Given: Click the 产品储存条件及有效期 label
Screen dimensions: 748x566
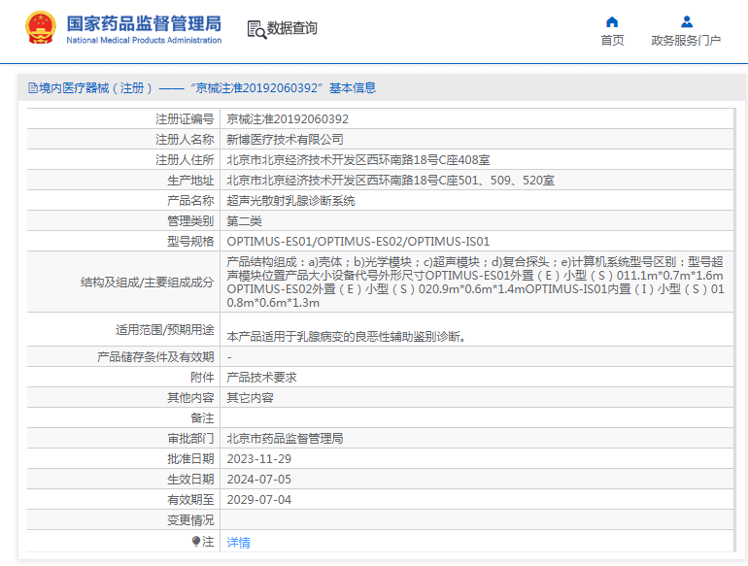Looking at the screenshot, I should [155, 357].
